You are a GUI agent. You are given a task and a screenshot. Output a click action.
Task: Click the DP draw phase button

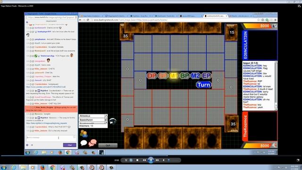tap(152, 76)
